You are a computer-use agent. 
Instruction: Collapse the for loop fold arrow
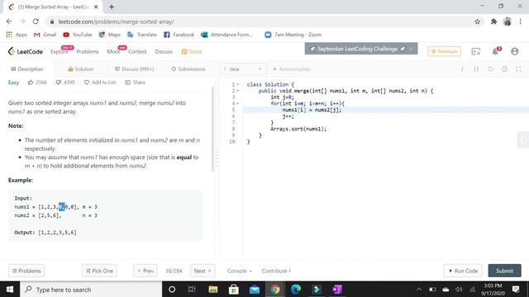[237, 103]
